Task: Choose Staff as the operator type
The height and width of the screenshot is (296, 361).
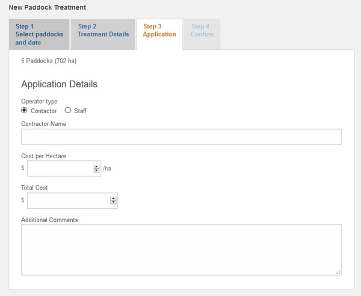Action: click(68, 111)
